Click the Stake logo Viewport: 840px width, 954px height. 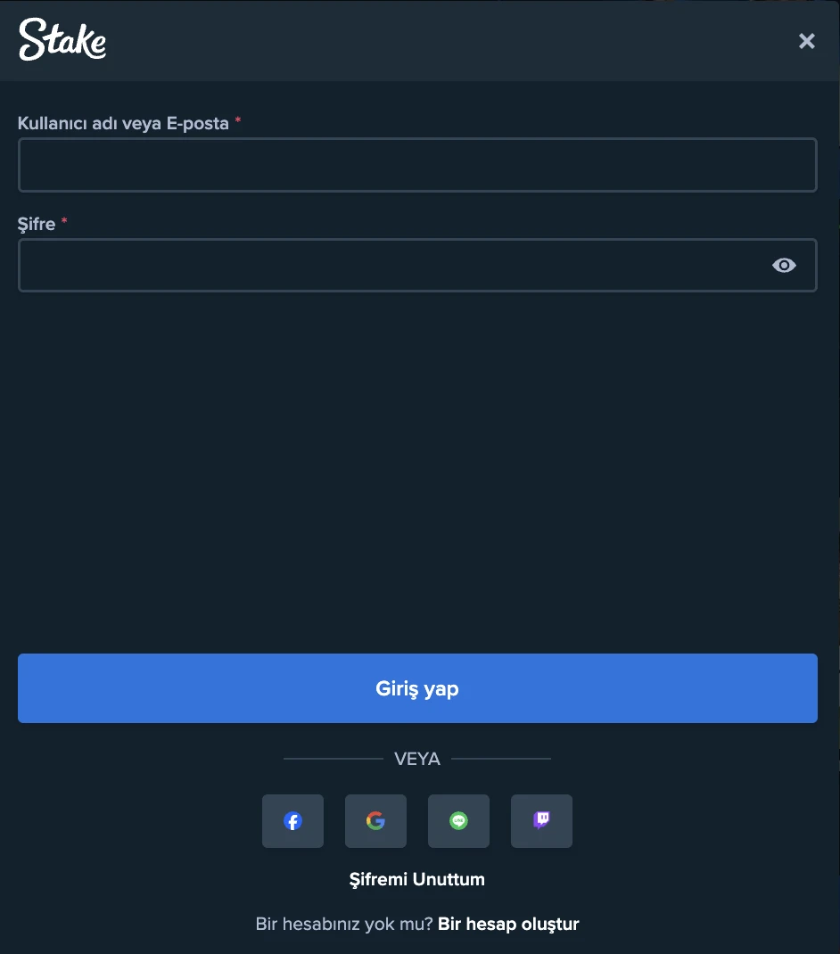click(62, 40)
